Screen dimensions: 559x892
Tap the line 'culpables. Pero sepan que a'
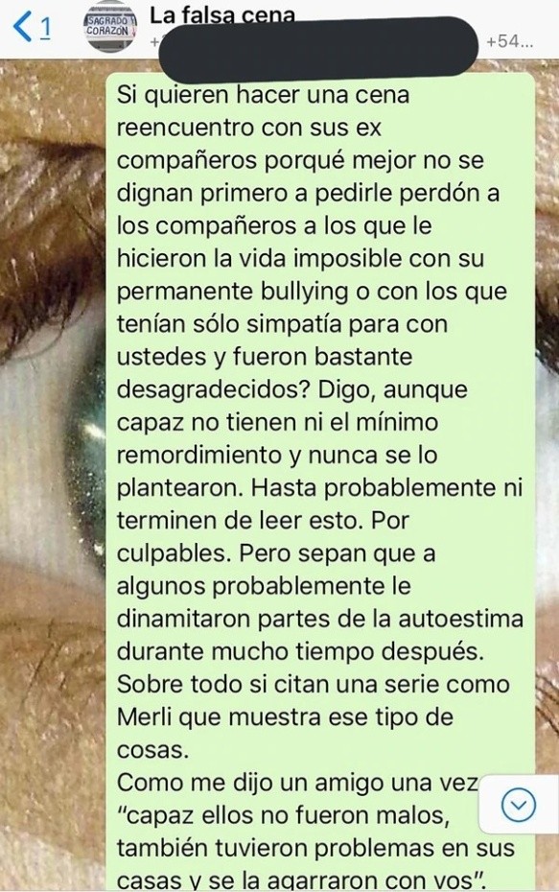coord(276,553)
